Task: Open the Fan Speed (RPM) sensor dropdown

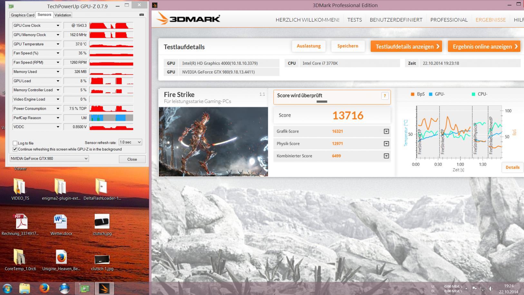Action: [x=58, y=63]
